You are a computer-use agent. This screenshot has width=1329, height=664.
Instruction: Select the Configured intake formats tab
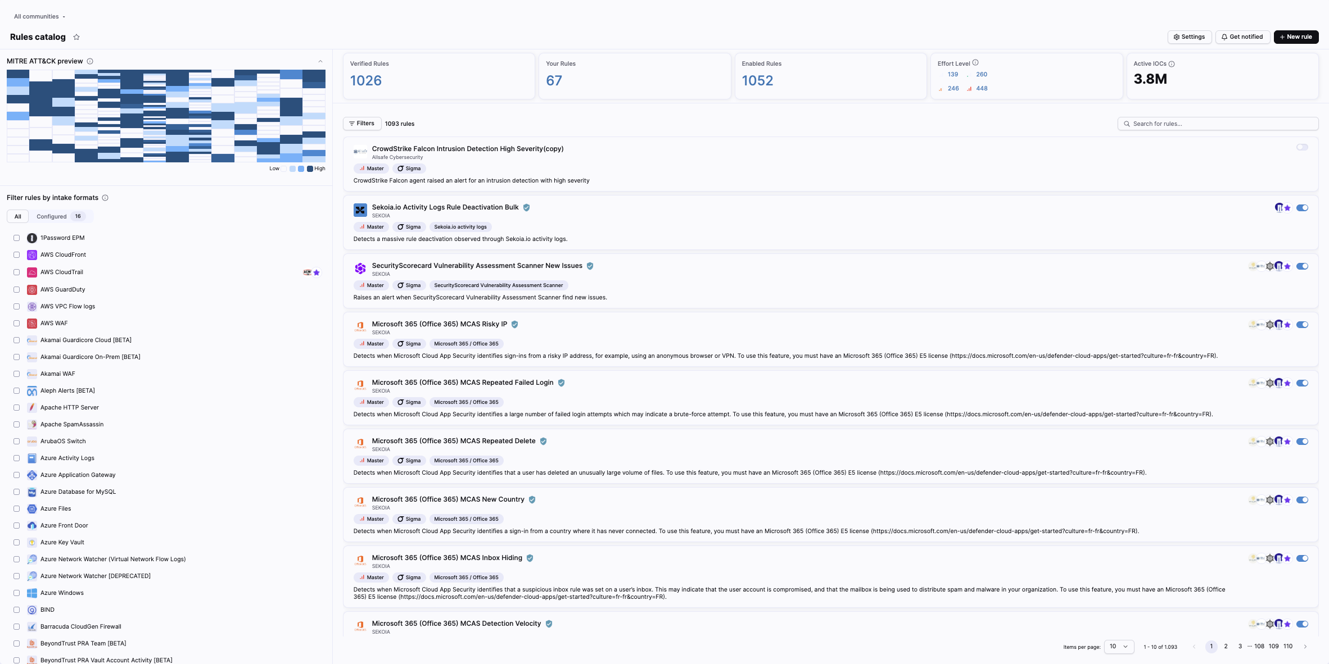click(x=60, y=216)
